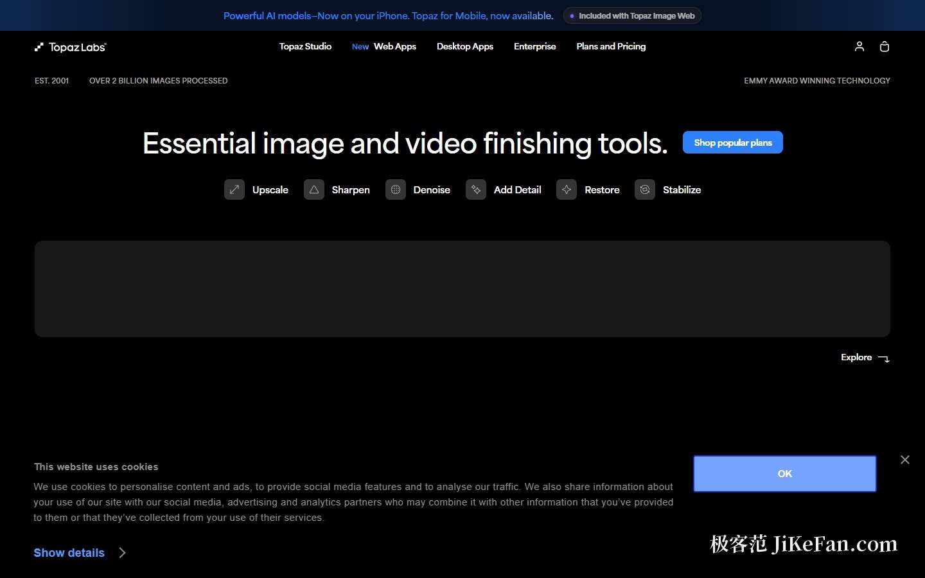Click the Sharpen triangle icon
Screen dimensions: 925x578
pyautogui.click(x=314, y=189)
